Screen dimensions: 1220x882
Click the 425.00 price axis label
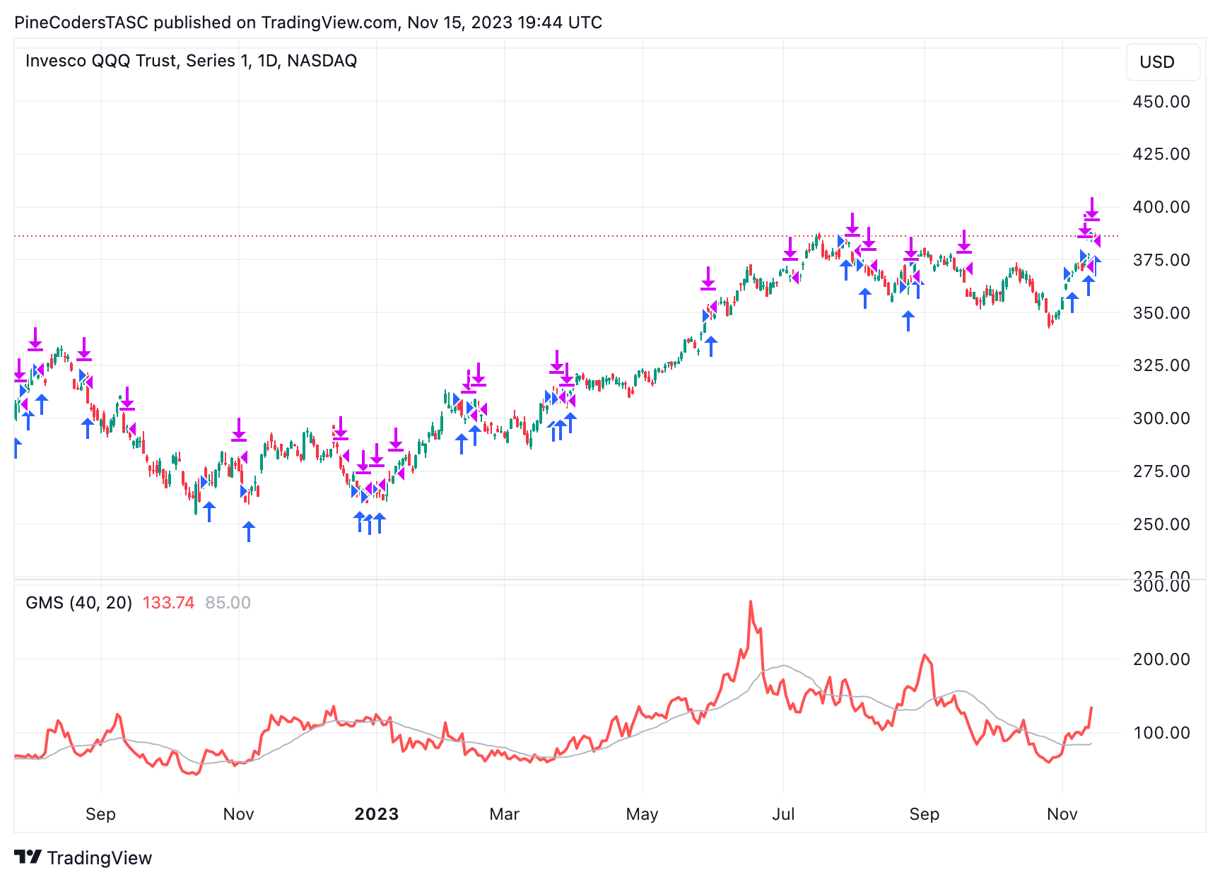(x=1161, y=154)
